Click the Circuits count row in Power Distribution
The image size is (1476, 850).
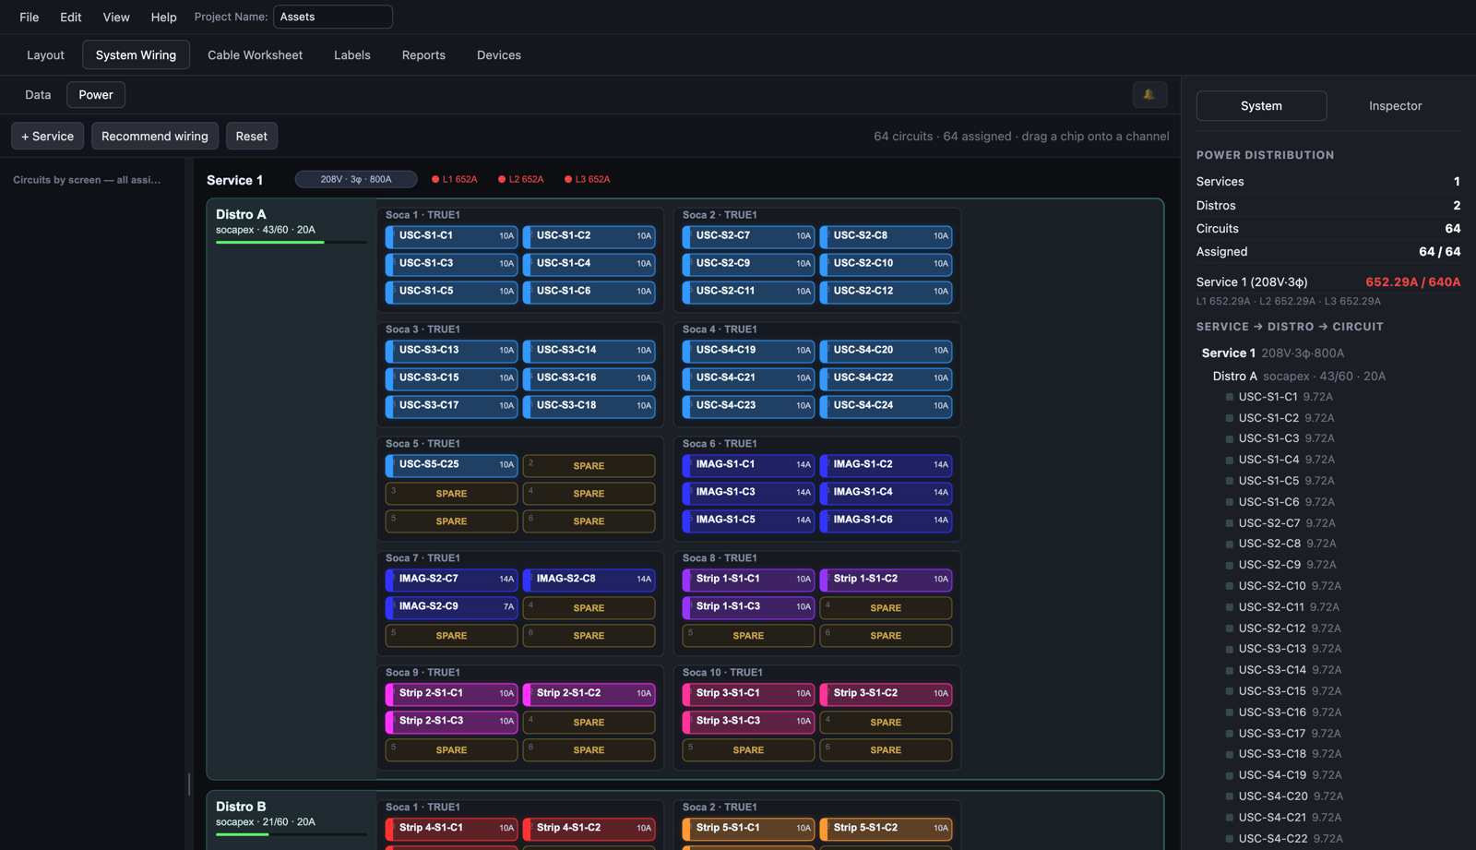(x=1328, y=228)
